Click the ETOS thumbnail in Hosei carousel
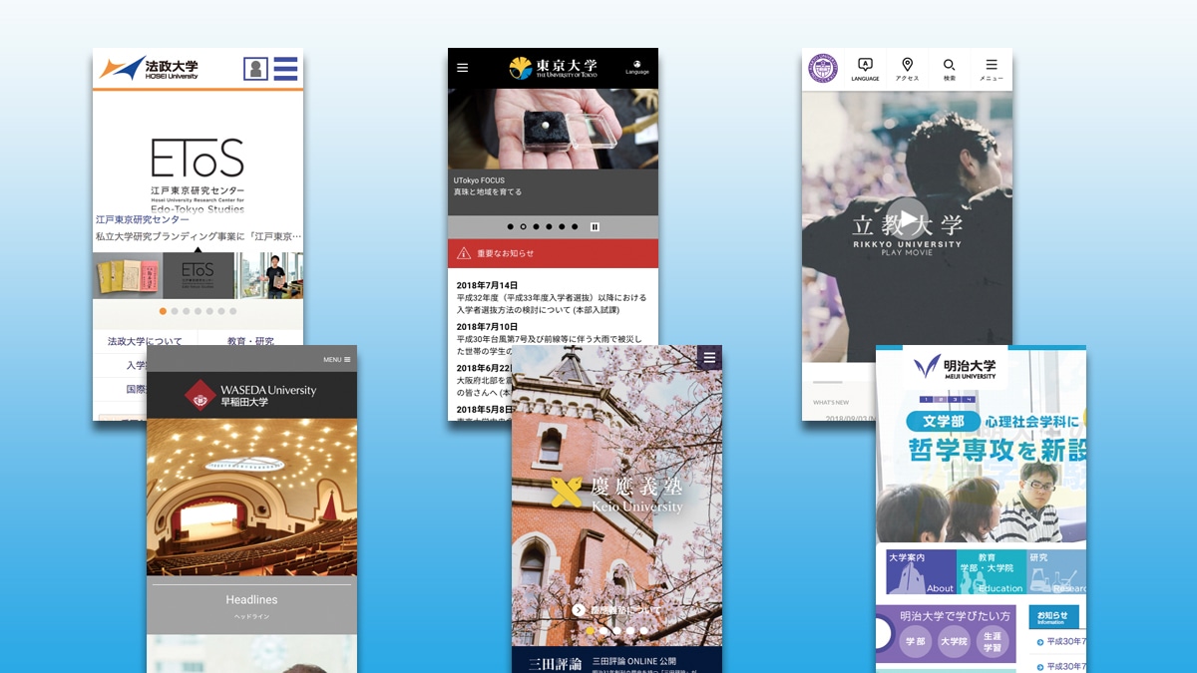Screen dimensions: 1197x673 click(199, 275)
